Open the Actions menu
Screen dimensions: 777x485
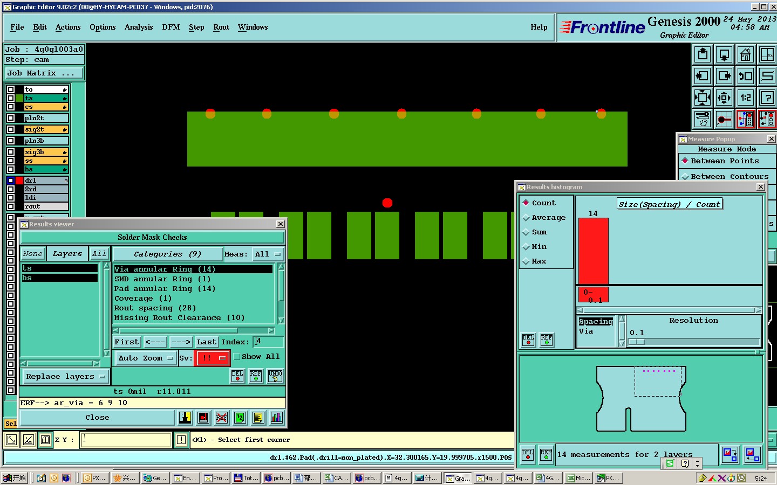pos(68,27)
